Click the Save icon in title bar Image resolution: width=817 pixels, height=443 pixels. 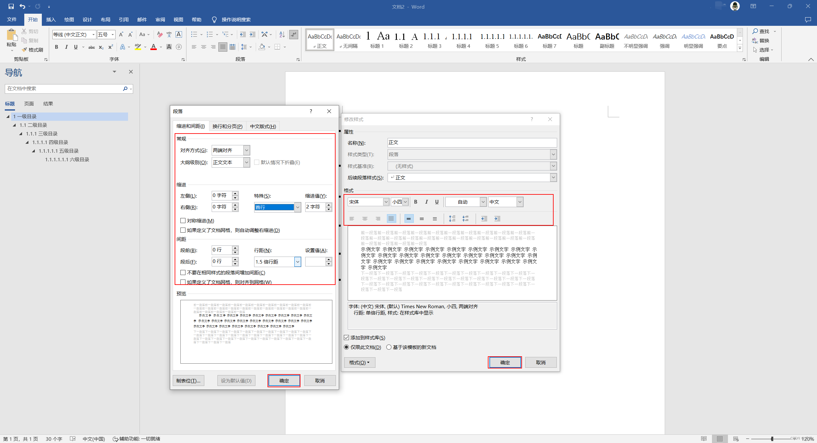(11, 6)
